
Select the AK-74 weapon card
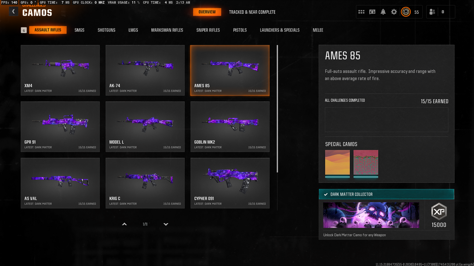click(x=145, y=70)
